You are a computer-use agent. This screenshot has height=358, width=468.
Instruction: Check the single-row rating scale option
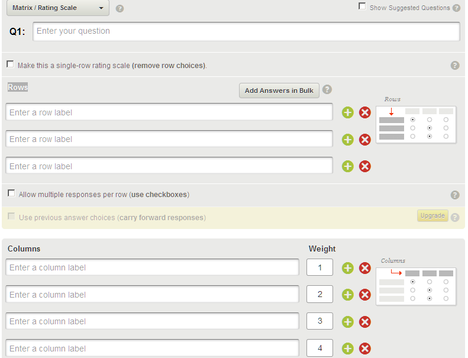[10, 64]
